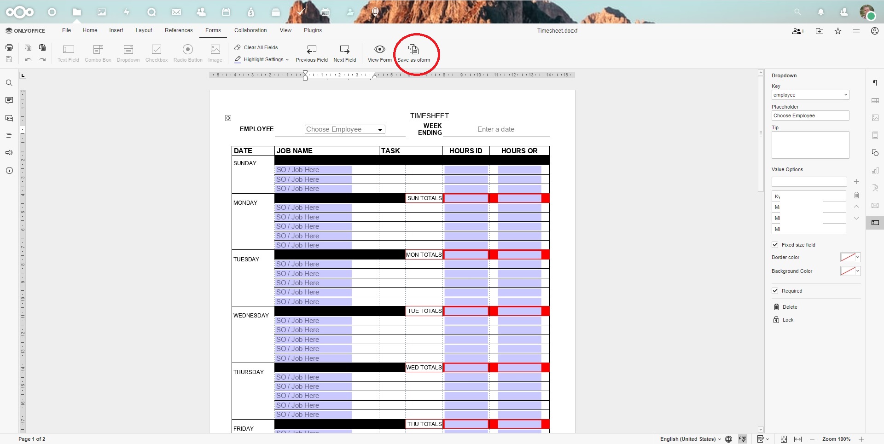Switch to the References tab

(x=179, y=30)
